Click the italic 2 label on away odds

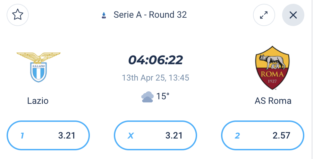click(237, 136)
